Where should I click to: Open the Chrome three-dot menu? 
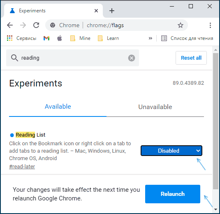click(x=210, y=25)
